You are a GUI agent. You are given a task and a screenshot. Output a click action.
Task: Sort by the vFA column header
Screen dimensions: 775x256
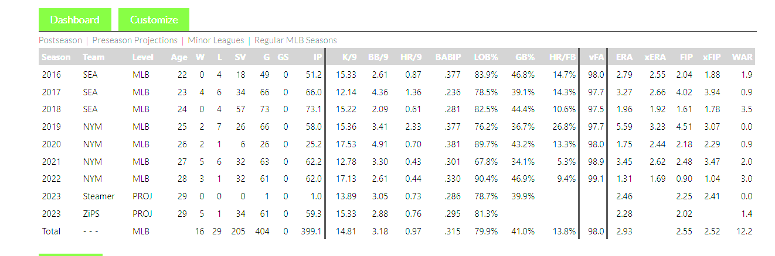coord(596,57)
